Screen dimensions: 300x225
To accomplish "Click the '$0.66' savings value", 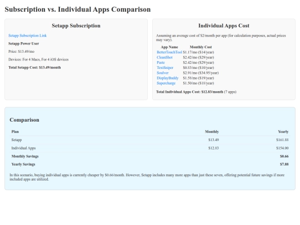I will [284, 156].
